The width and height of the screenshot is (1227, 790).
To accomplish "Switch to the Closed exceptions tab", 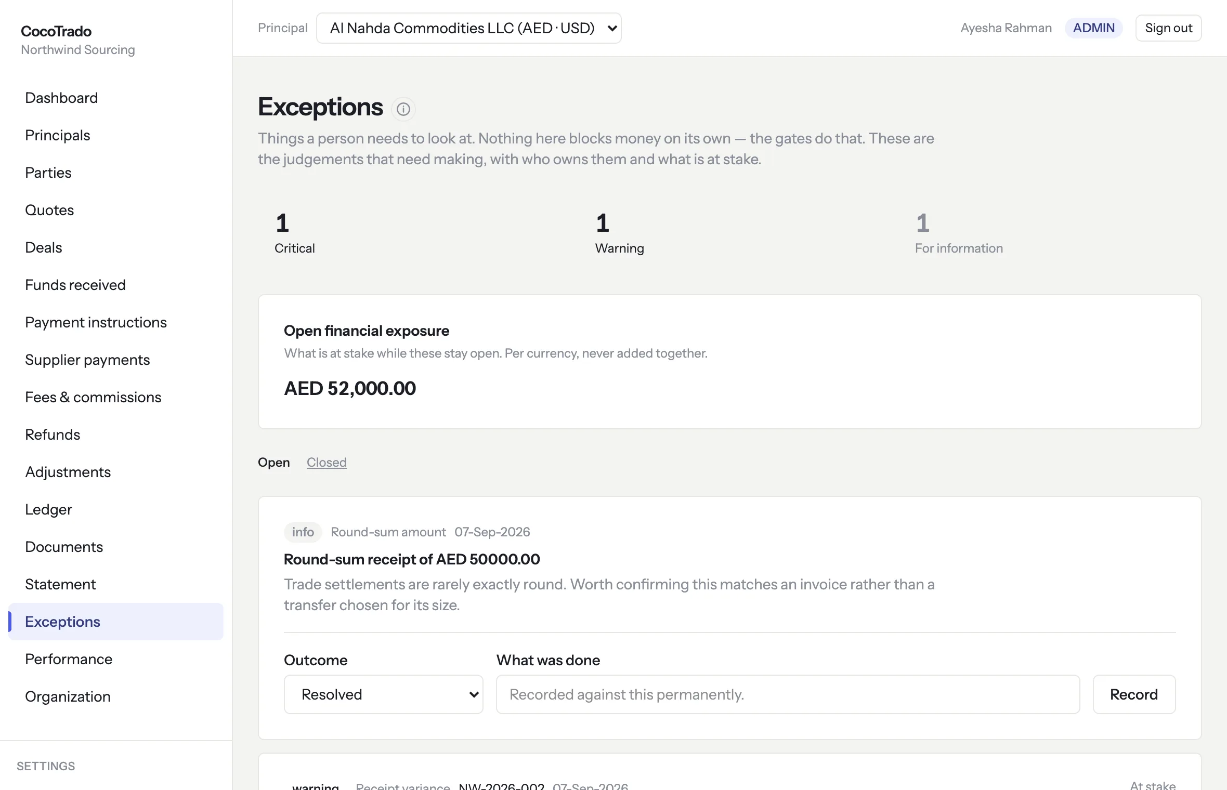I will pyautogui.click(x=327, y=462).
